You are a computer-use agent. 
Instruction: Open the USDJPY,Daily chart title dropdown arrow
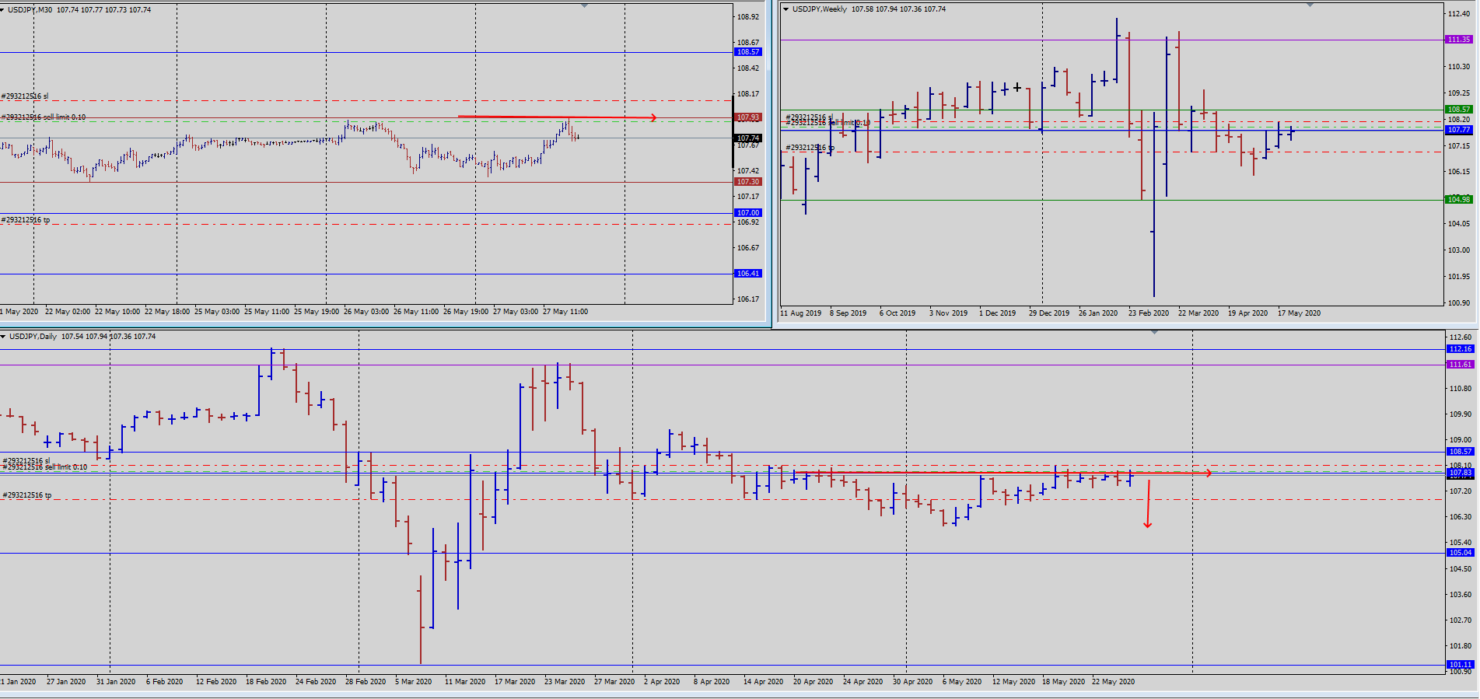(x=3, y=337)
